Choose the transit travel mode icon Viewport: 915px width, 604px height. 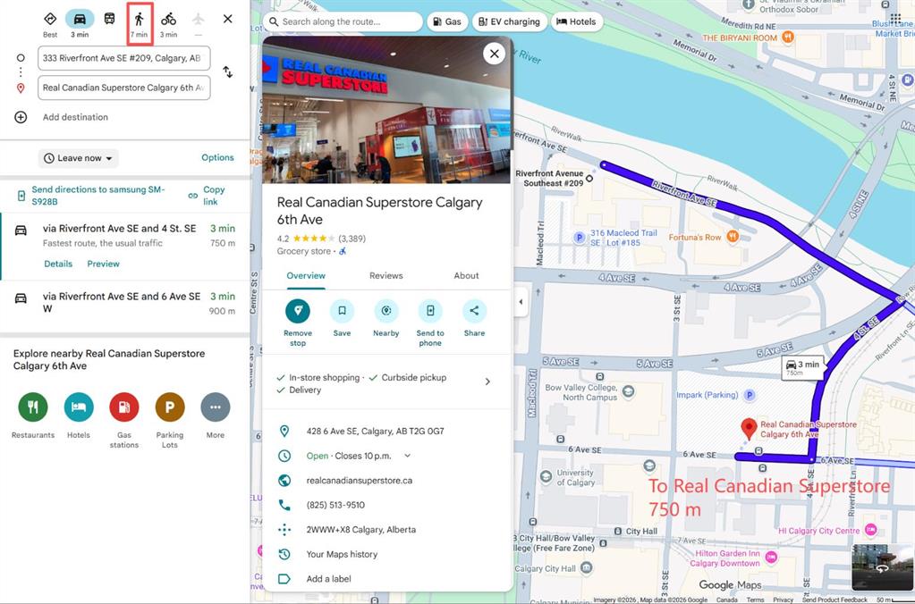(109, 20)
